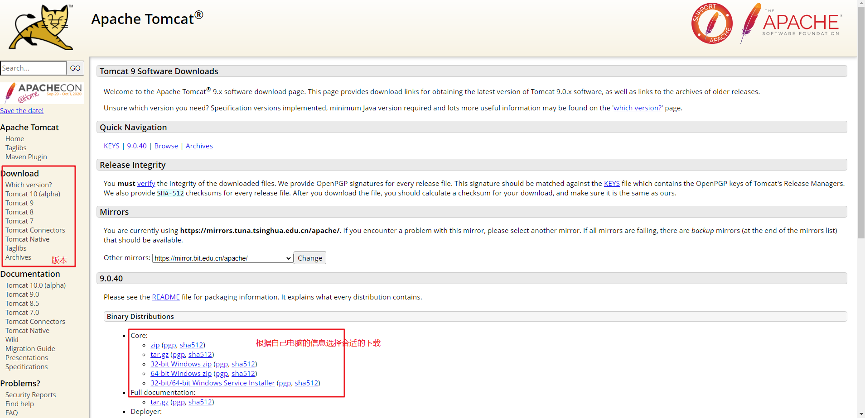Click the scrollbar down arrow
865x418 pixels.
(x=861, y=414)
